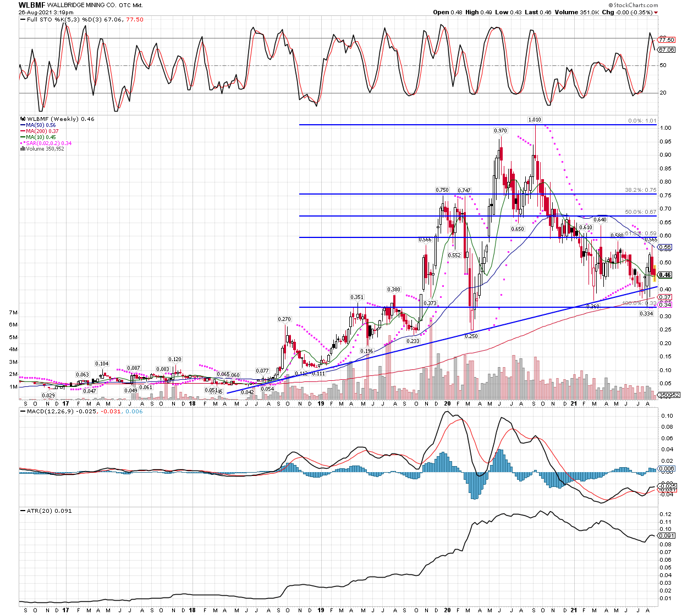Click the 0.566 price label
The height and width of the screenshot is (615, 682).
tap(425, 240)
